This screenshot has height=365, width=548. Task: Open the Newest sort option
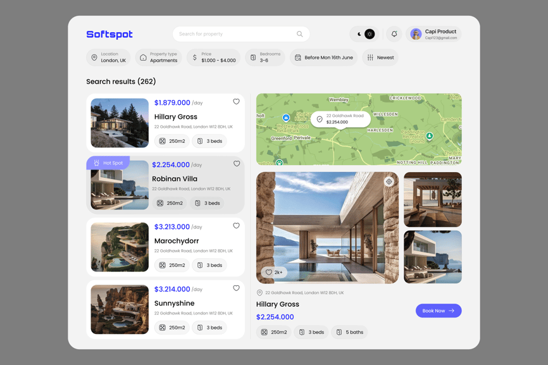pos(380,58)
